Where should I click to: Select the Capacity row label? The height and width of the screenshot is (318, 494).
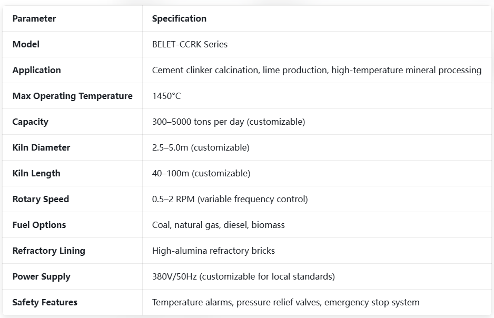(30, 122)
